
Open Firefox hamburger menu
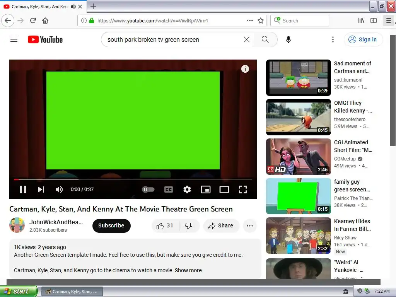389,20
